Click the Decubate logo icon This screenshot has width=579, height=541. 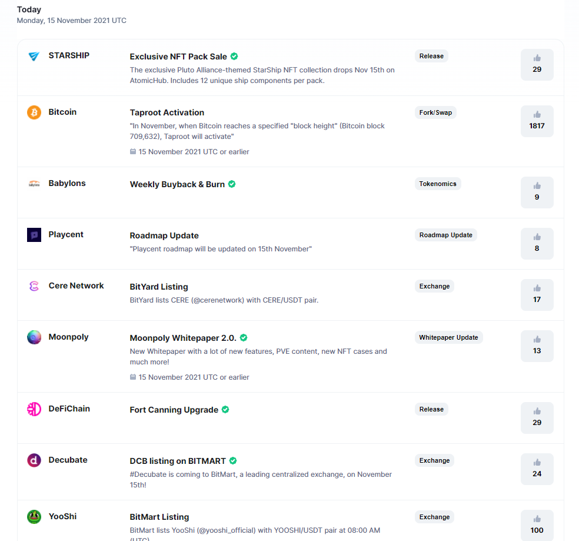[x=34, y=460]
